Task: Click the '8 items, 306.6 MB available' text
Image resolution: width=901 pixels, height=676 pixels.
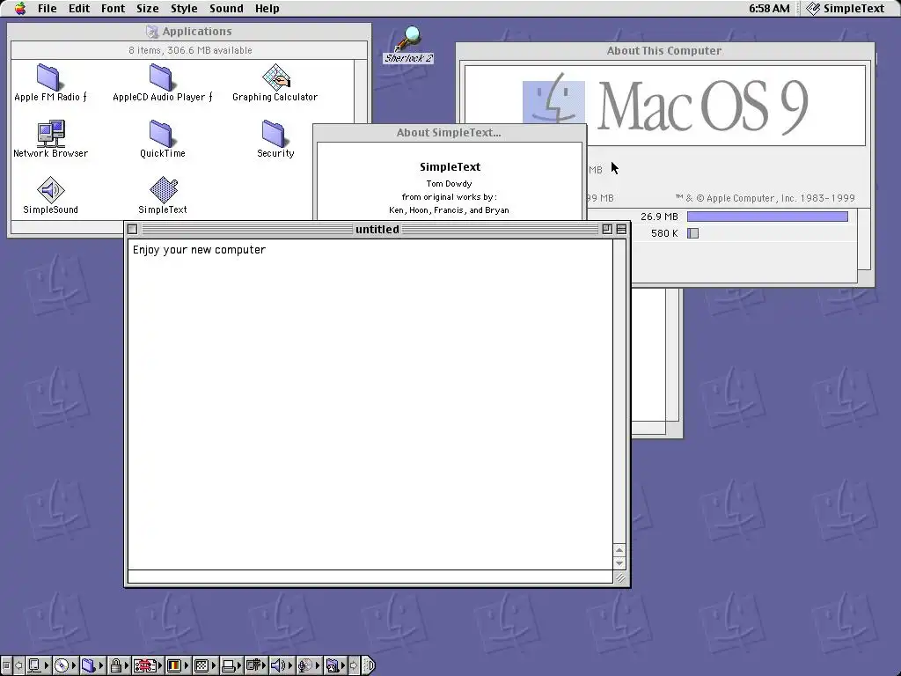Action: point(190,50)
